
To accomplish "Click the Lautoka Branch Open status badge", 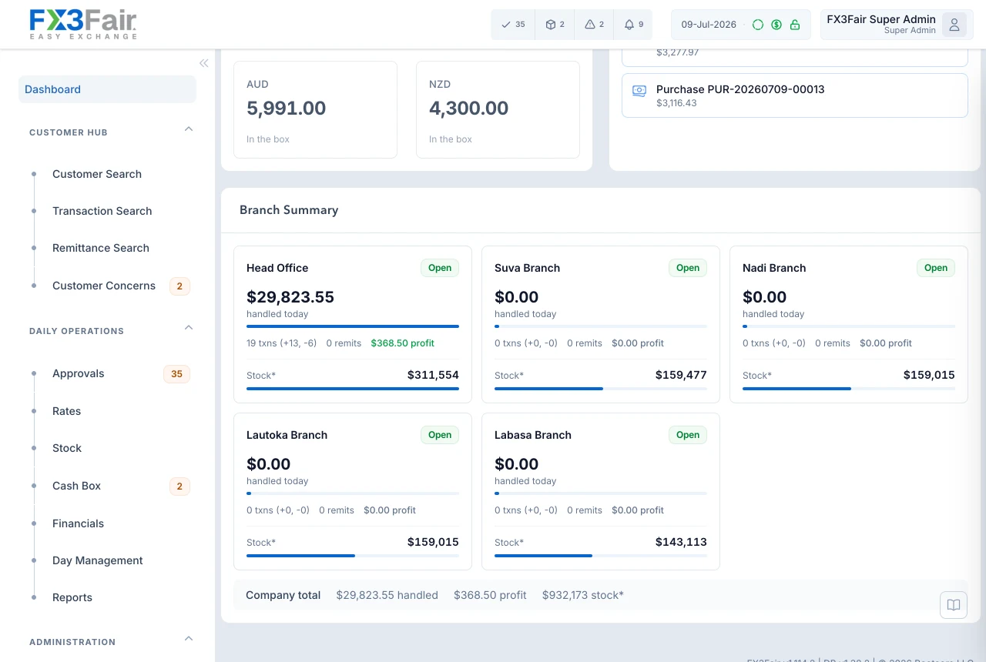I will pyautogui.click(x=440, y=435).
